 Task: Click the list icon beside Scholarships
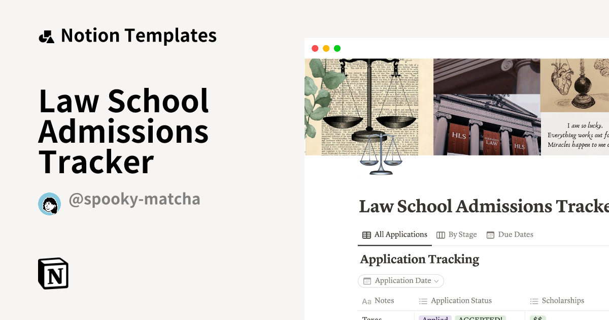coord(533,301)
